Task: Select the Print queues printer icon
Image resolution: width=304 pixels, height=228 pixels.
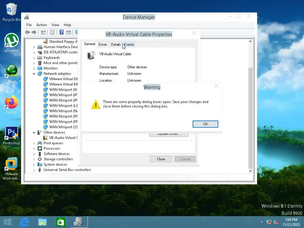Action: click(40, 143)
